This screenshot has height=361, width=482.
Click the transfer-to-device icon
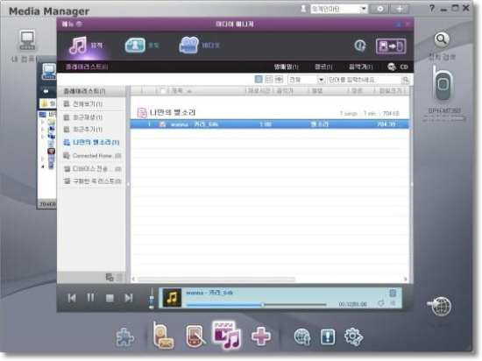(391, 46)
